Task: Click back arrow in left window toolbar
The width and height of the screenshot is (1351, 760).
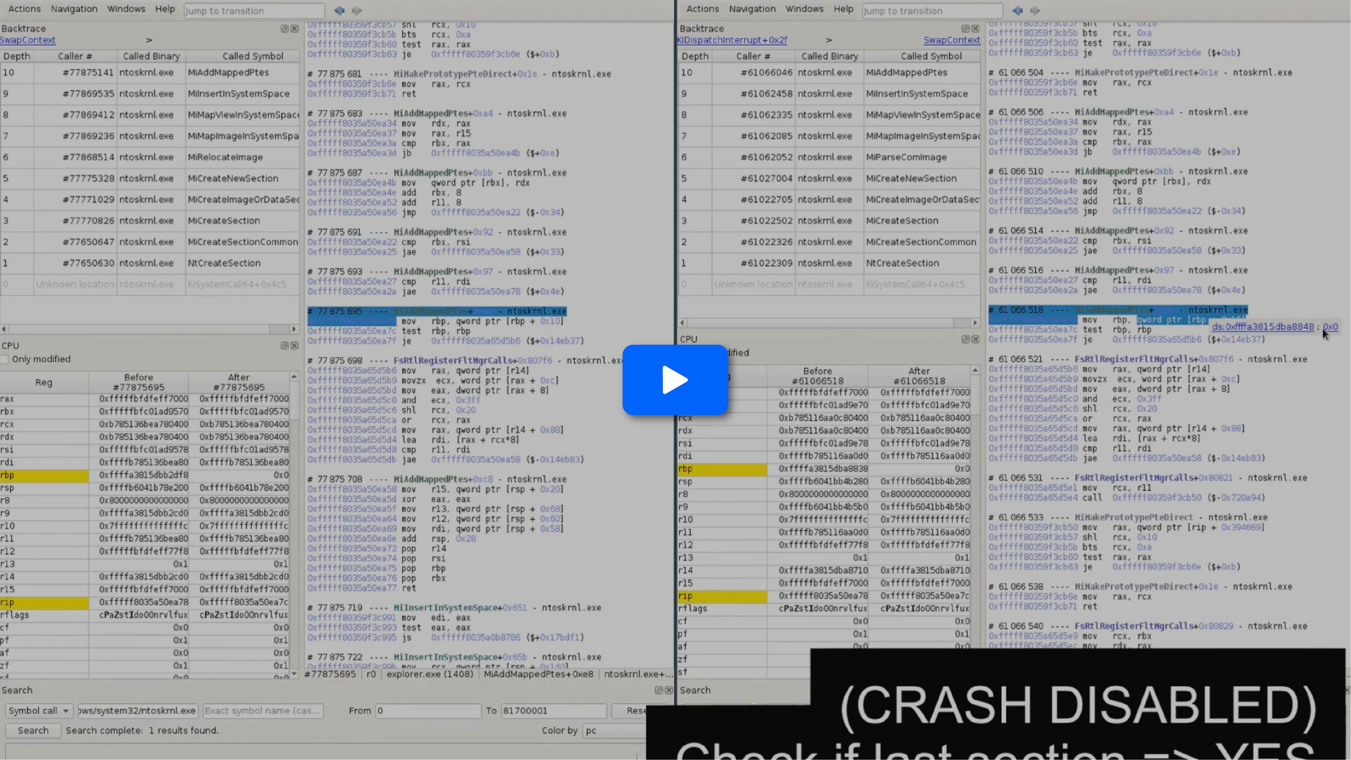Action: point(339,10)
